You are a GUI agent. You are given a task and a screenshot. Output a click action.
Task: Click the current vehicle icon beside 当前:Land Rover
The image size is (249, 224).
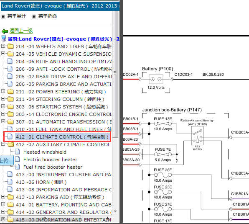pyautogui.click(x=4, y=39)
